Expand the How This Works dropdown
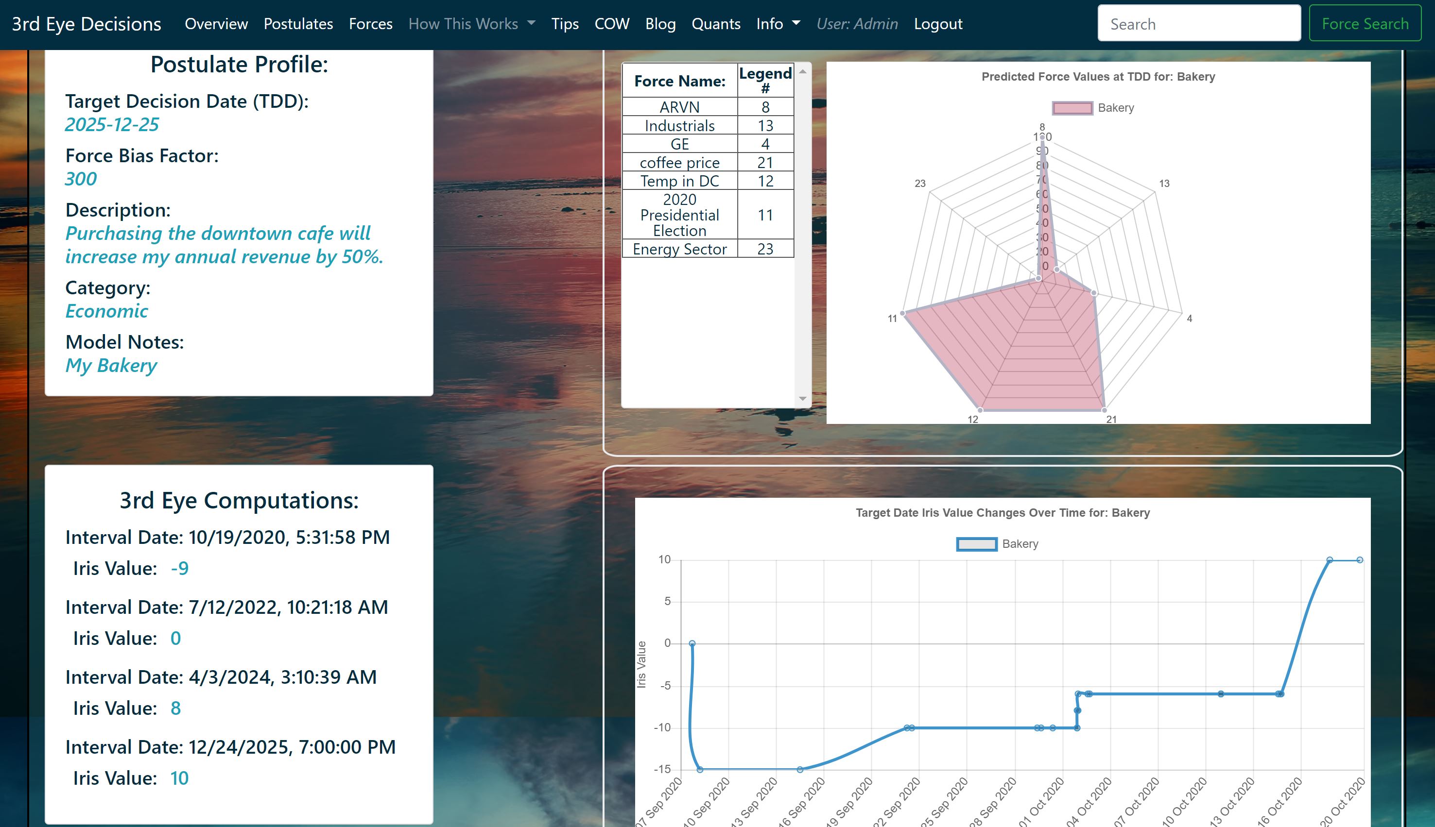The width and height of the screenshot is (1435, 827). [471, 24]
